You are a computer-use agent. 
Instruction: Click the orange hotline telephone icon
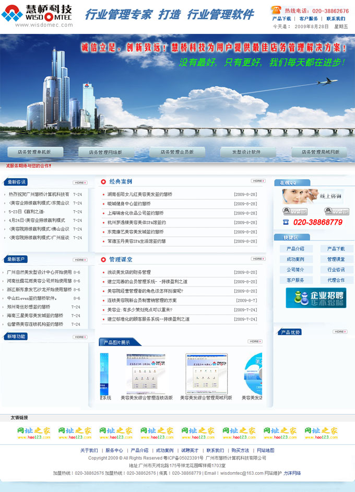(x=276, y=10)
